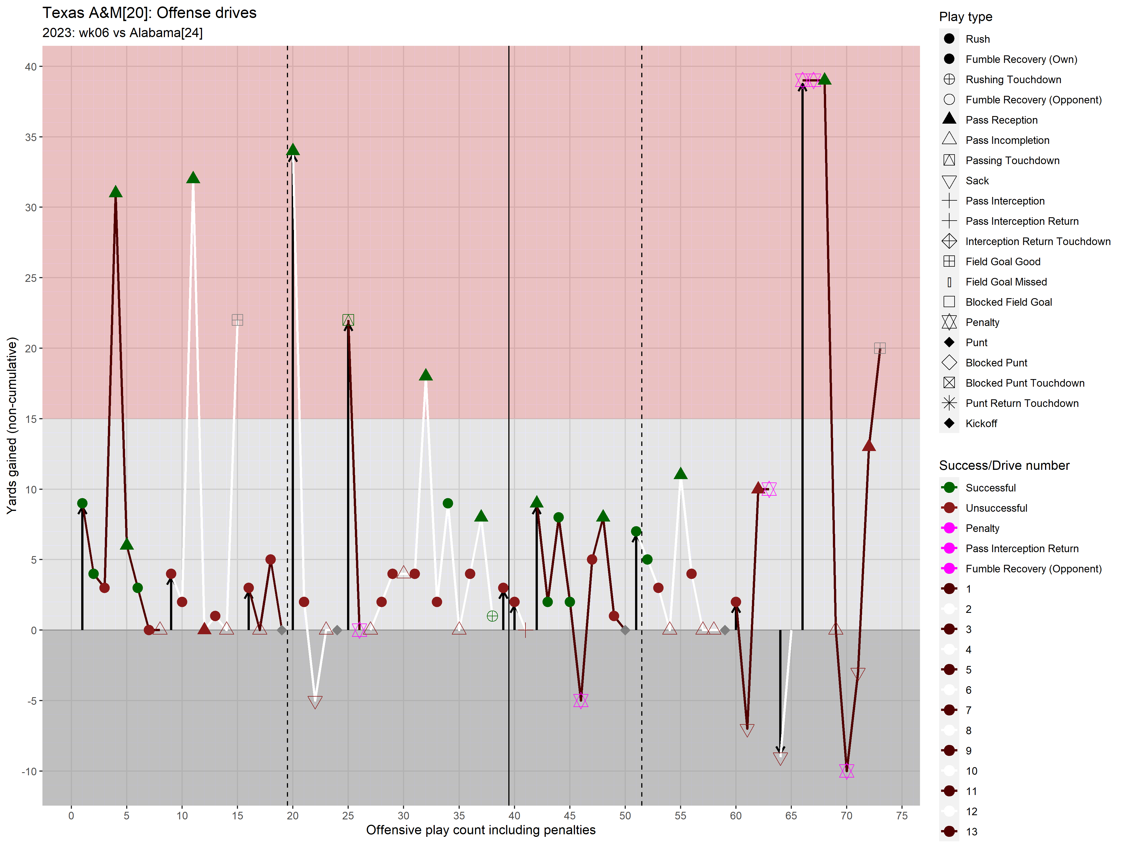Screen dimensions: 1124x843
Task: Click the sack marker at play 61
Action: click(747, 730)
